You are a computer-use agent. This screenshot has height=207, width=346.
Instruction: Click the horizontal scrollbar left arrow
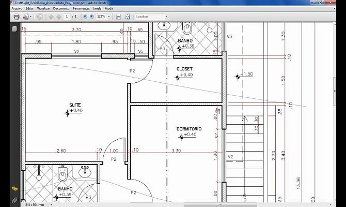[x=51, y=205]
